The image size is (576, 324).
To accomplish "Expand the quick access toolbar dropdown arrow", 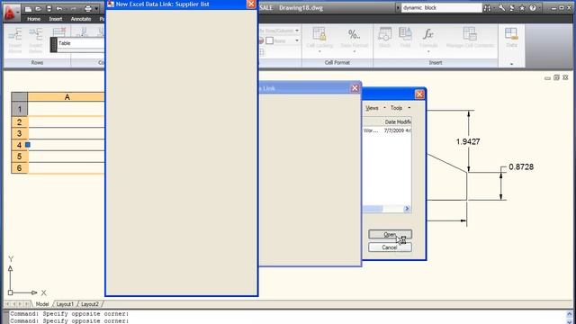I will coord(96,9).
